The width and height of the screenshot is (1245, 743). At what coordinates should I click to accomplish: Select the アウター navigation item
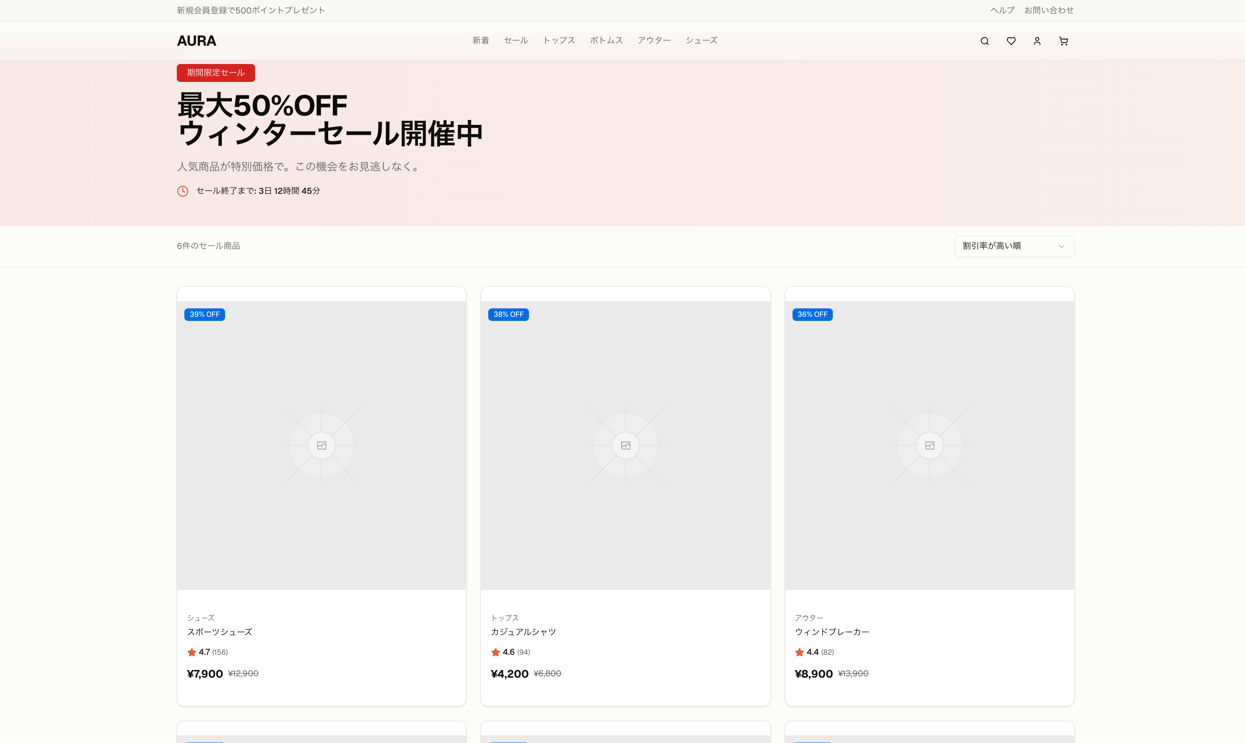[654, 41]
